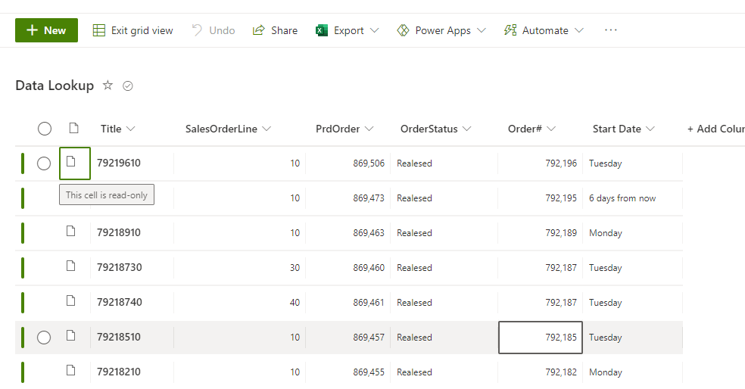Click the SalesOrderLine cell with value 40
The image size is (745, 389).
(x=239, y=303)
